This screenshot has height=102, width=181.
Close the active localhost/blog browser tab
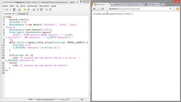pos(108,5)
